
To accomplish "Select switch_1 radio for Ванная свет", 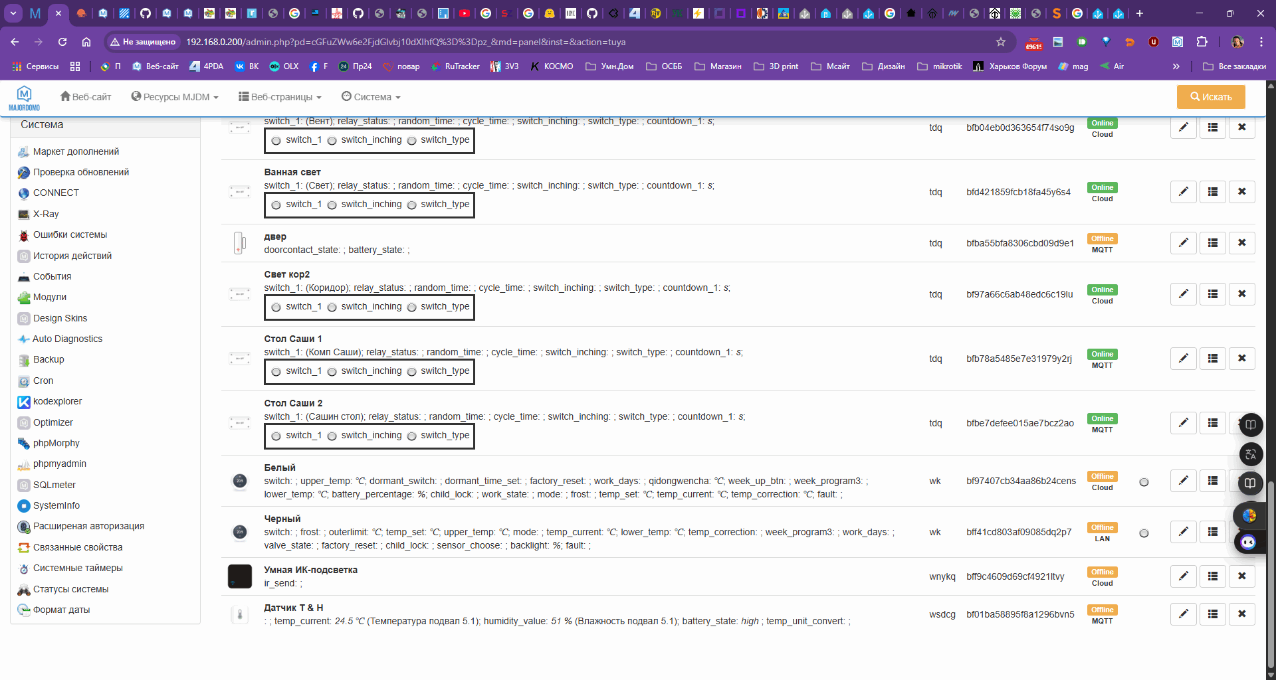I will tap(276, 205).
